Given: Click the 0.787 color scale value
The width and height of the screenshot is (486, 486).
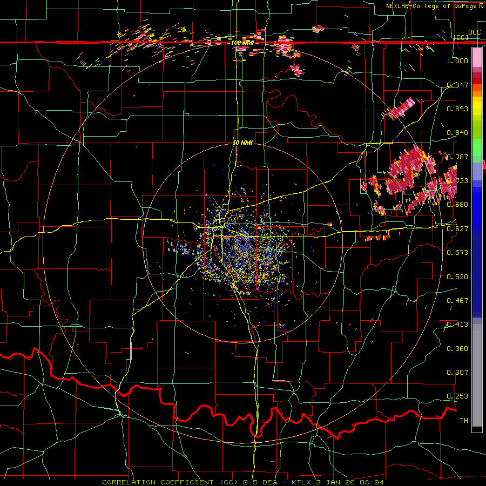Looking at the screenshot, I should tap(457, 157).
